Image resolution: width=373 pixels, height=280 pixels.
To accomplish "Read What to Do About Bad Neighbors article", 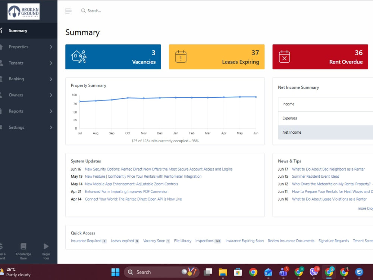I will pyautogui.click(x=328, y=169).
